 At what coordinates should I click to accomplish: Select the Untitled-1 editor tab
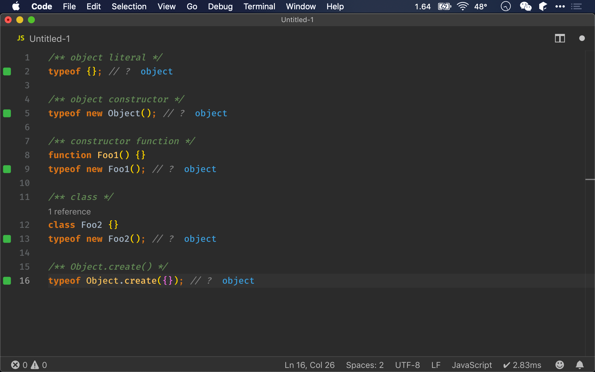coord(49,39)
